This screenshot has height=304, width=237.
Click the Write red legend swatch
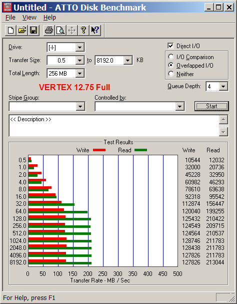tap(99, 150)
